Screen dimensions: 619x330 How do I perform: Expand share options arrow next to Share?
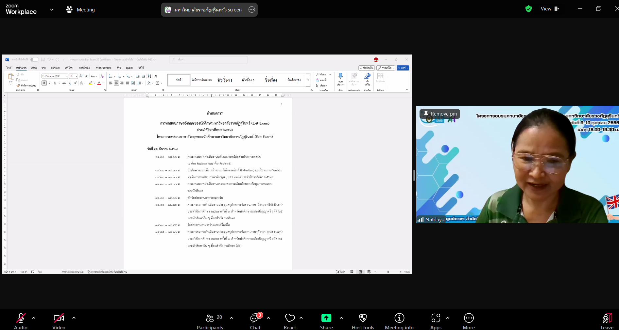(341, 318)
